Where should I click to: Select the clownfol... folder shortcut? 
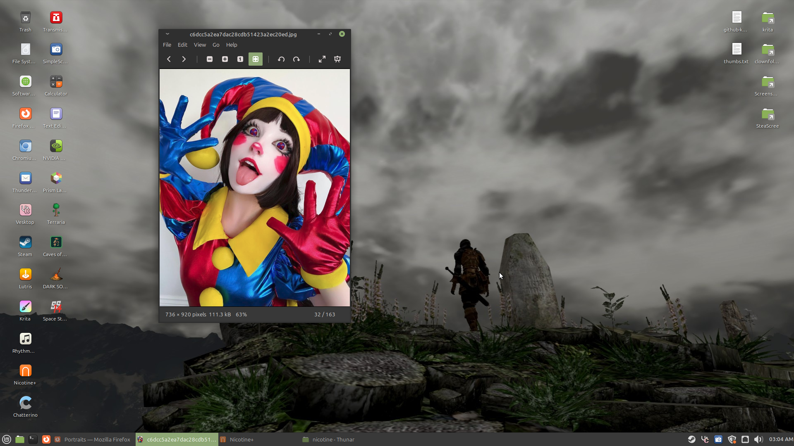coord(767,54)
